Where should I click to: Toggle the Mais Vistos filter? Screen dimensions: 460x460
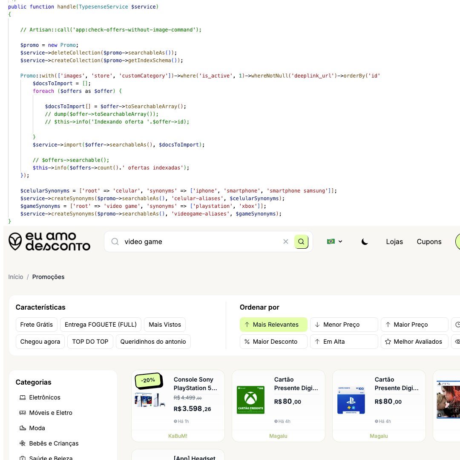(165, 325)
